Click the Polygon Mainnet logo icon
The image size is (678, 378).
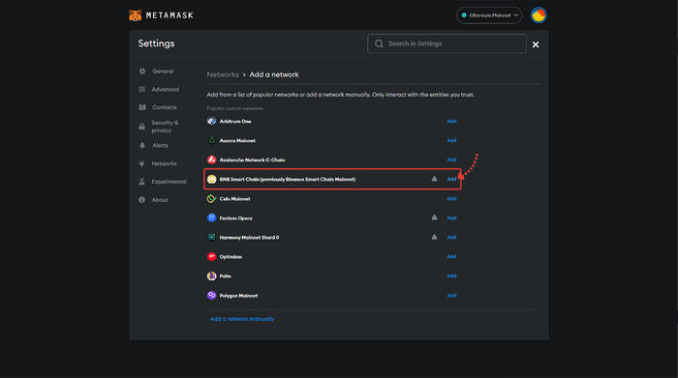tap(211, 296)
